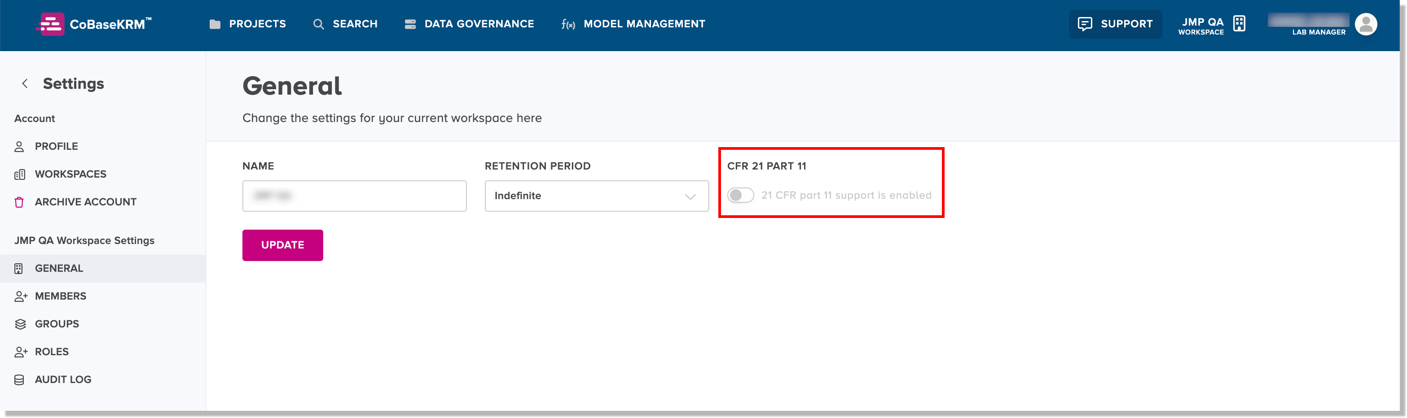Click the Workspaces buildings icon
The height and width of the screenshot is (418, 1407).
coord(20,174)
